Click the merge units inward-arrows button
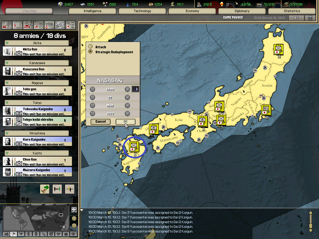 [70, 189]
